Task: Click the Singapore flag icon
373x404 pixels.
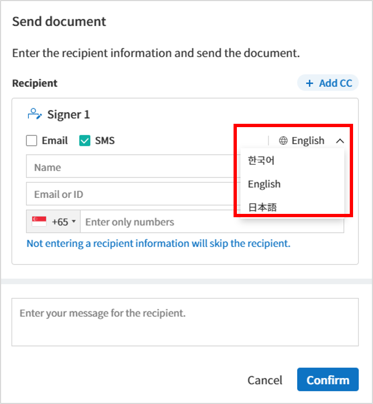Action: coord(39,221)
